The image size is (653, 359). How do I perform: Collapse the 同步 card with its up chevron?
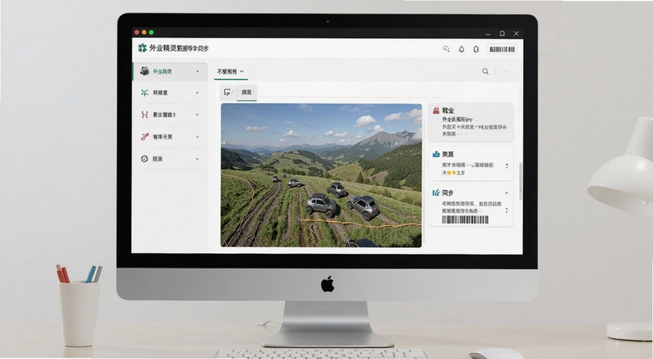506,193
